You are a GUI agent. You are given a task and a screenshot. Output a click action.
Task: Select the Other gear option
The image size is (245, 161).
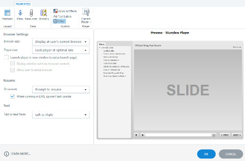pyautogui.click(x=59, y=21)
